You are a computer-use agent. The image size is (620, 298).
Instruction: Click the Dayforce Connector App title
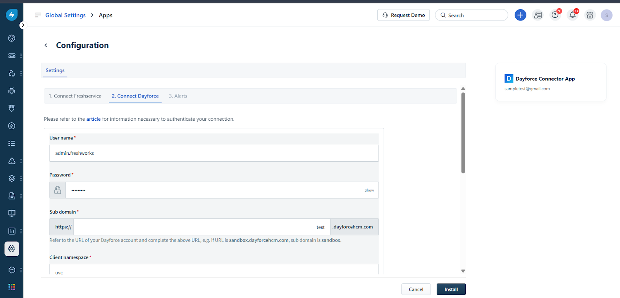coord(545,79)
